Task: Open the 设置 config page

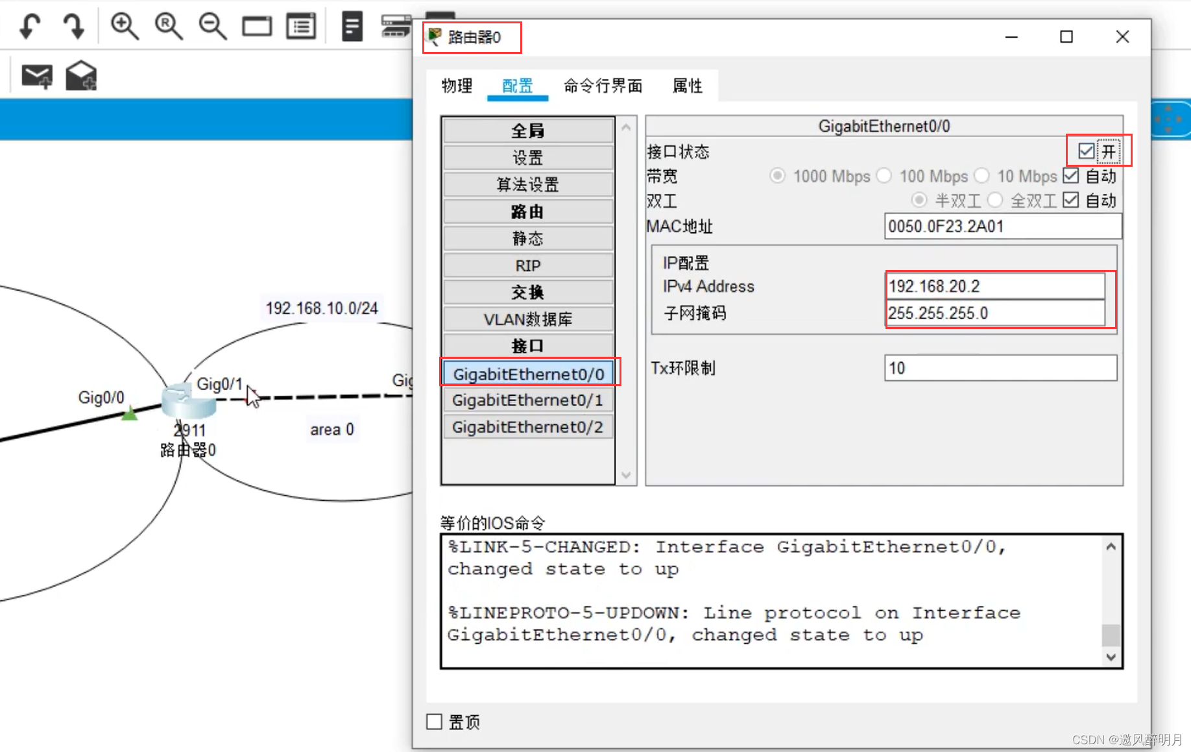Action: pyautogui.click(x=528, y=158)
